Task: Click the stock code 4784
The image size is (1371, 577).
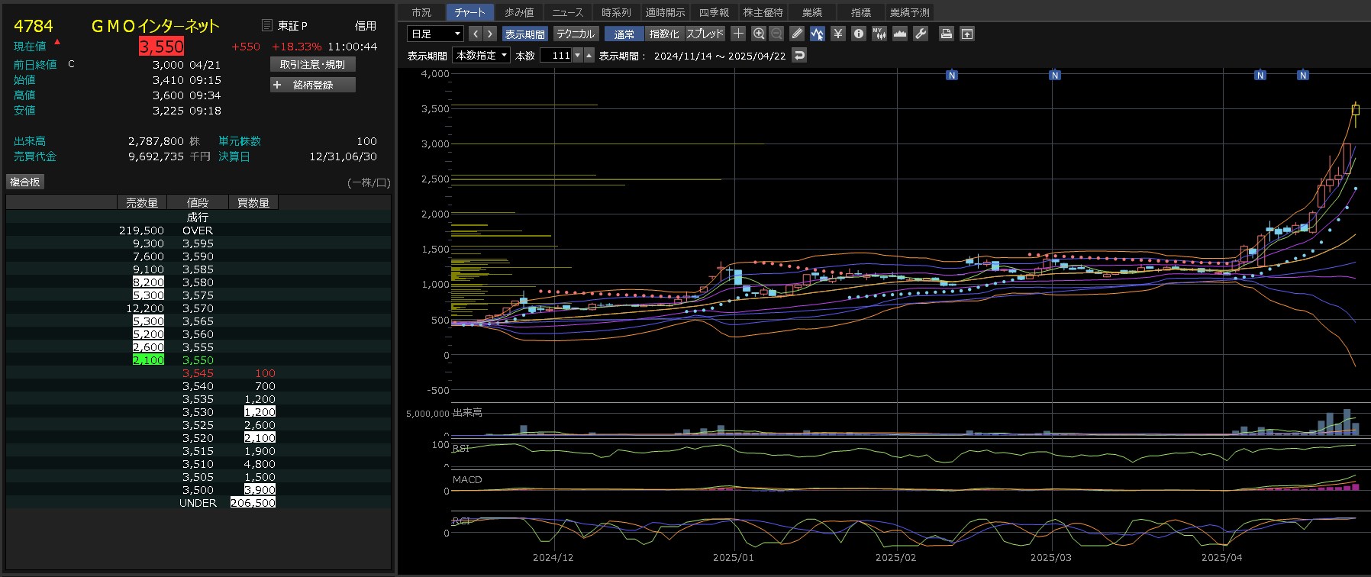Action: coord(34,26)
